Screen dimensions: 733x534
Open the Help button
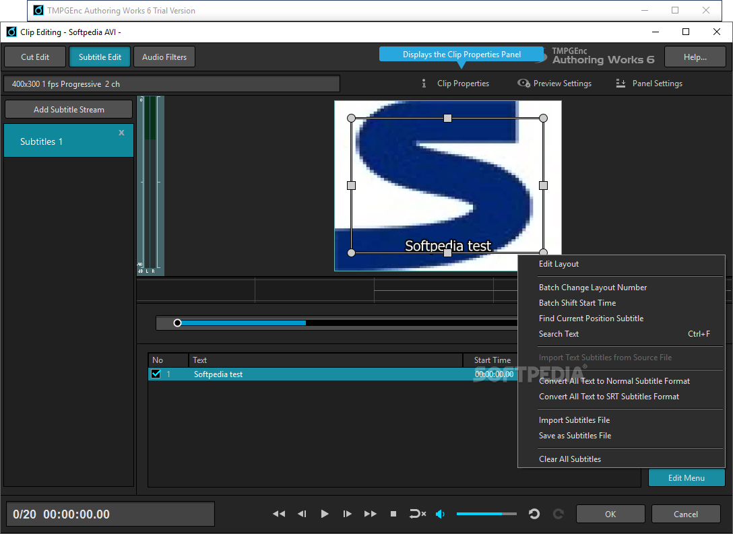click(x=695, y=57)
